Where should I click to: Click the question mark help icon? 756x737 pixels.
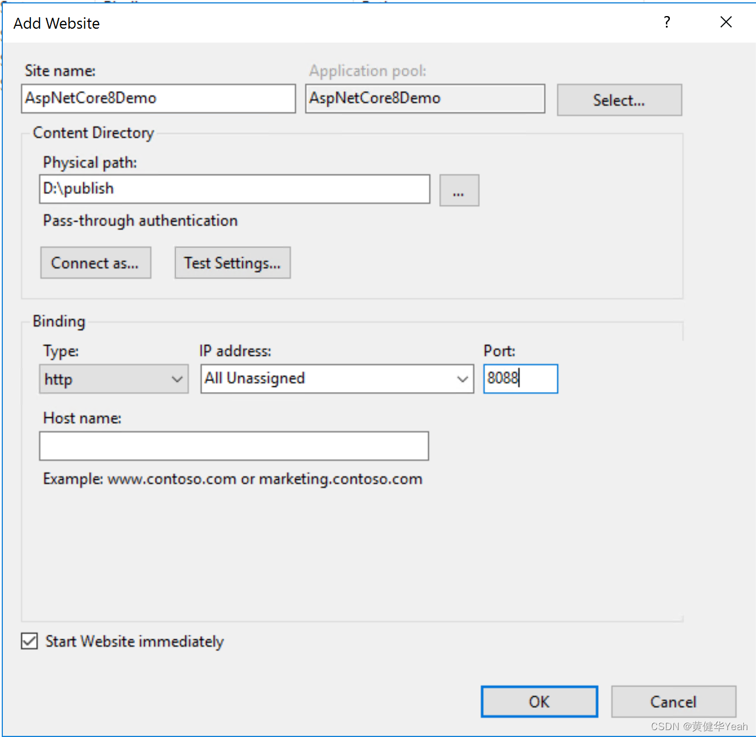pos(666,22)
